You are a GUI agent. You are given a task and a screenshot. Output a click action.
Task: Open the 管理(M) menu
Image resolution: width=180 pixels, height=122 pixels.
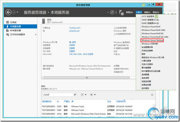click(129, 12)
